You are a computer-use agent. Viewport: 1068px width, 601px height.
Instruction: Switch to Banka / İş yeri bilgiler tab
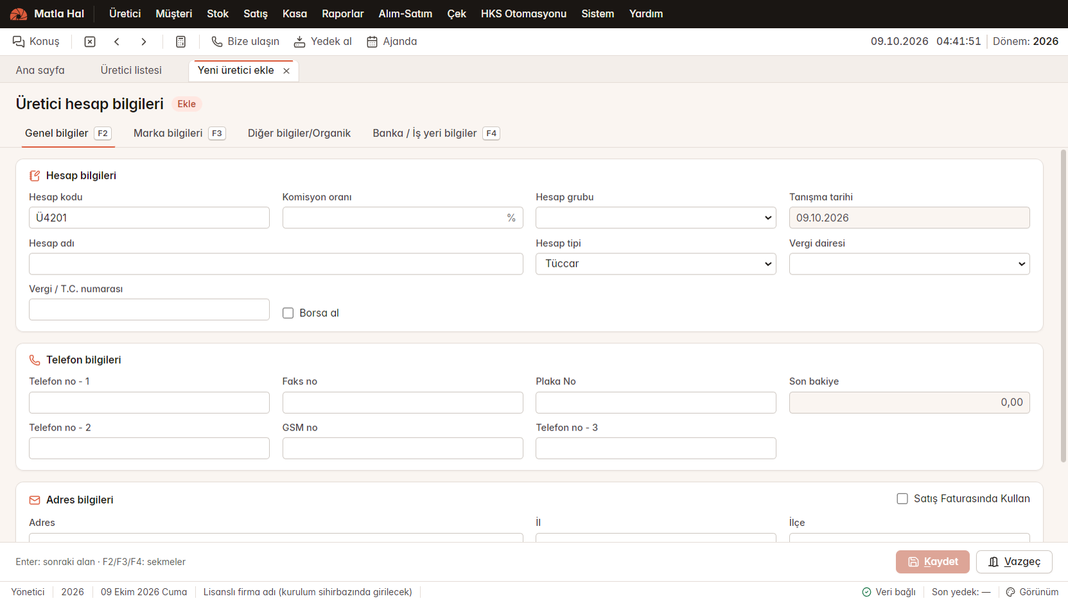436,133
